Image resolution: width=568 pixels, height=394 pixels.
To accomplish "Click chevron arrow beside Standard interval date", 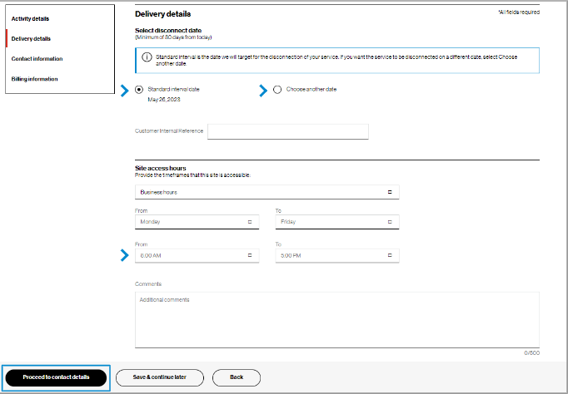I will 125,89.
